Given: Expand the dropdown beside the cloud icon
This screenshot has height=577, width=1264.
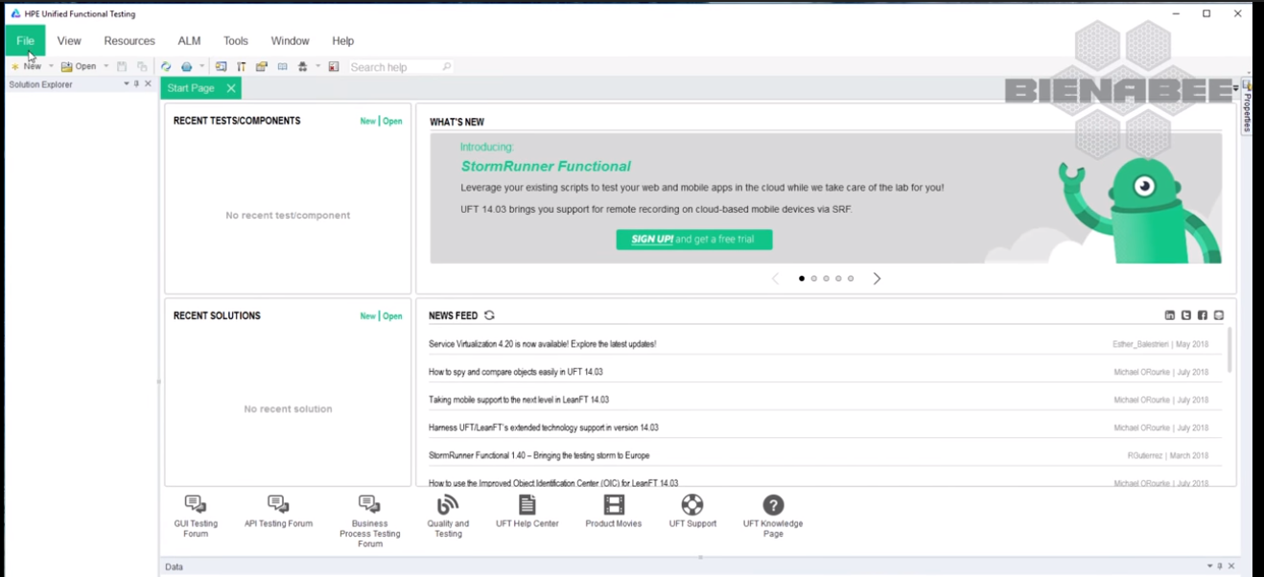Looking at the screenshot, I should point(201,67).
